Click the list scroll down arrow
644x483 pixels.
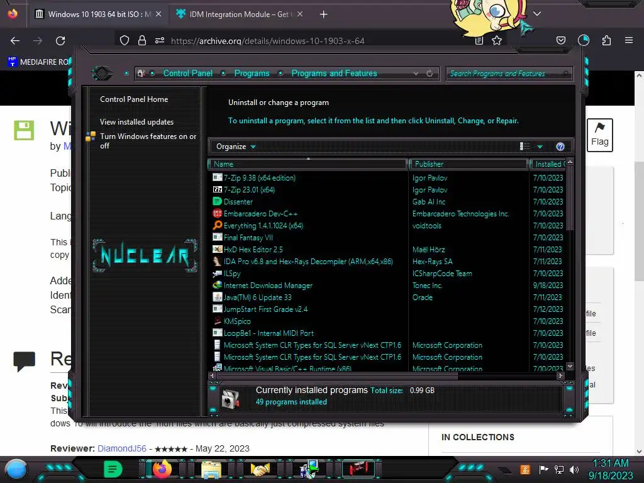[570, 367]
